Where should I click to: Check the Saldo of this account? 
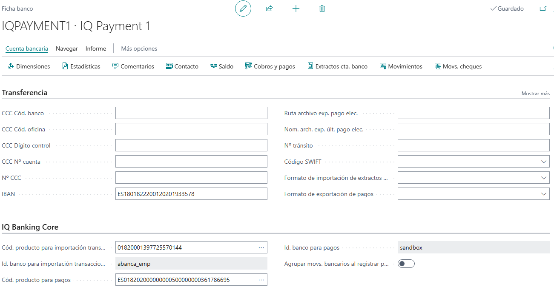[221, 66]
